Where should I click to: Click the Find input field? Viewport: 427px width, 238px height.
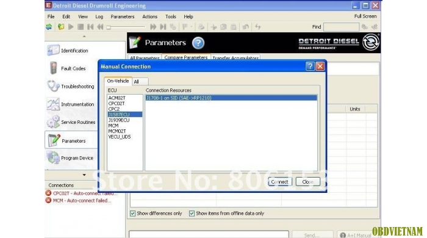[341, 27]
